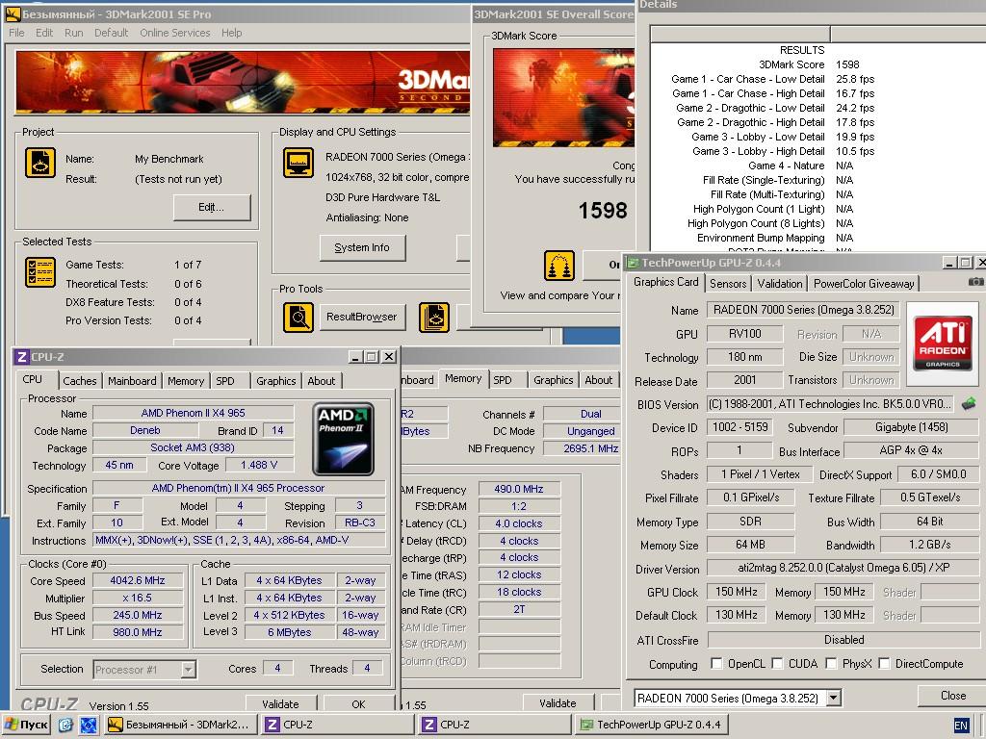986x739 pixels.
Task: Open the Default menu in 3DMark2001
Action: coord(112,33)
